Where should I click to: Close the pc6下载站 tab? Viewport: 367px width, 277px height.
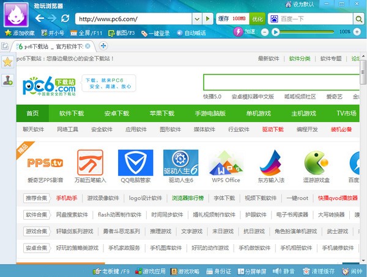(87, 46)
